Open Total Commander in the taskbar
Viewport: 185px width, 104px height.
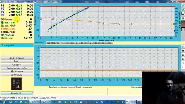(x=46, y=102)
